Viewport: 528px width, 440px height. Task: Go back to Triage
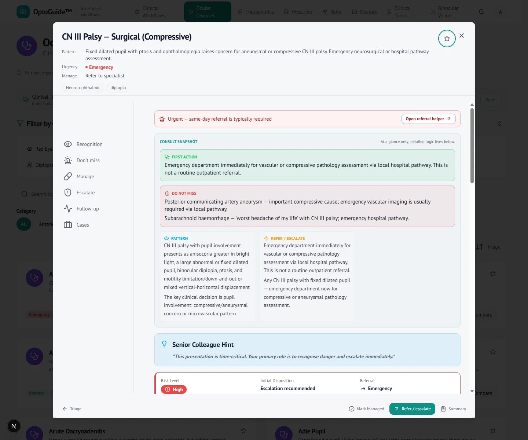click(x=72, y=409)
